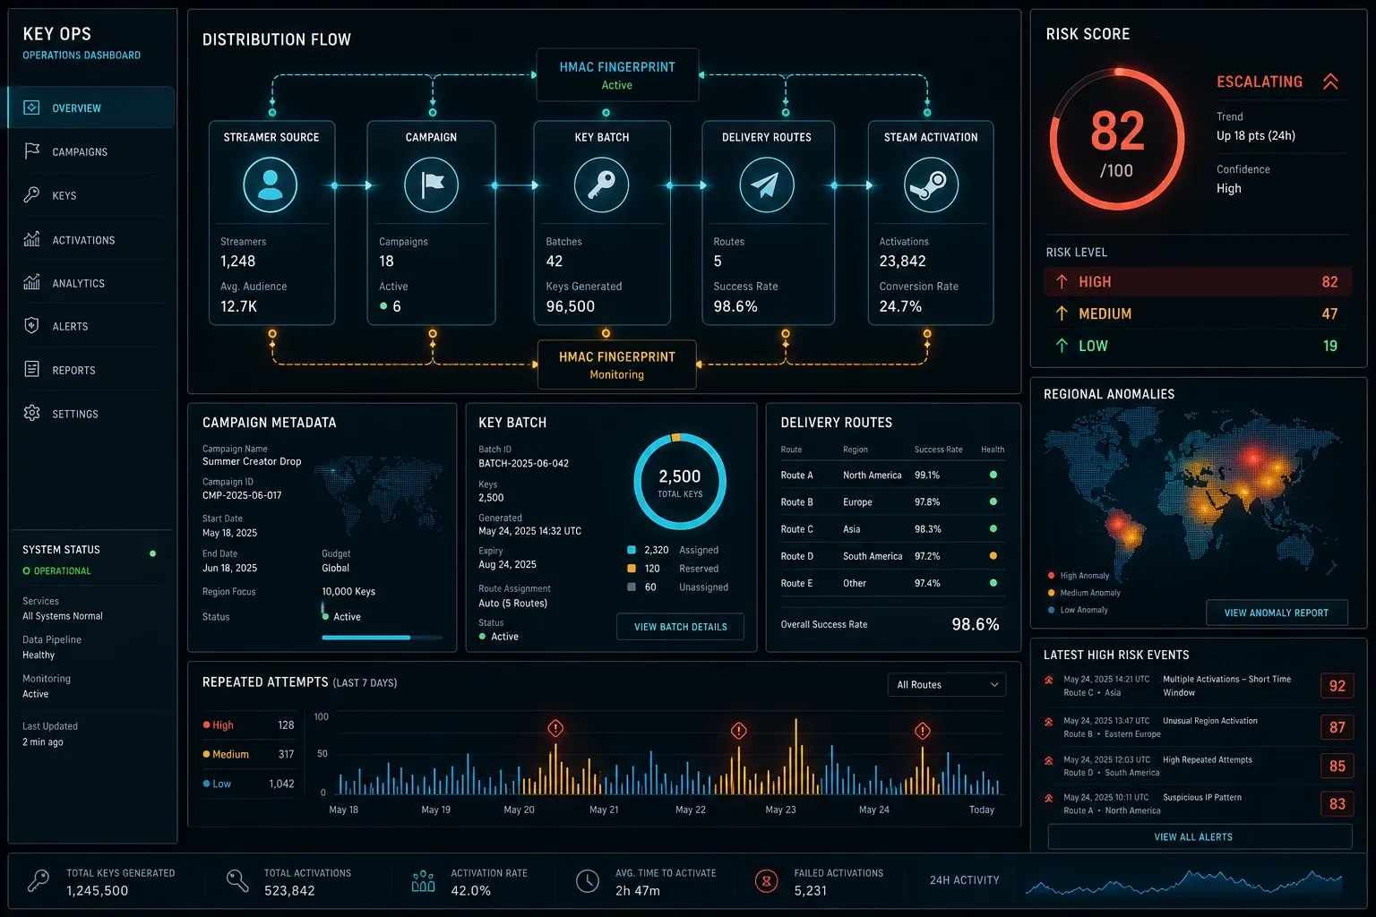Click the High risk level up-arrow icon
1376x917 pixels.
(1062, 281)
